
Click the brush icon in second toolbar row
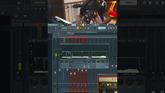pyautogui.click(x=83, y=28)
